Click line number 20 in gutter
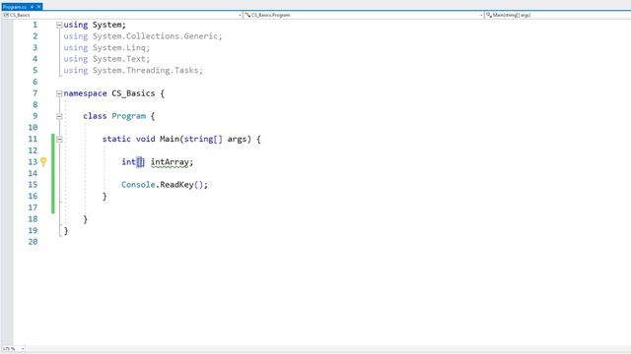The width and height of the screenshot is (631, 354). 33,242
